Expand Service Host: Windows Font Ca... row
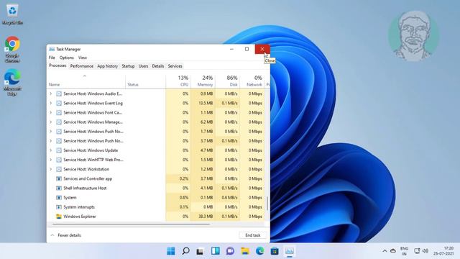Image resolution: width=460 pixels, height=259 pixels. 51,112
